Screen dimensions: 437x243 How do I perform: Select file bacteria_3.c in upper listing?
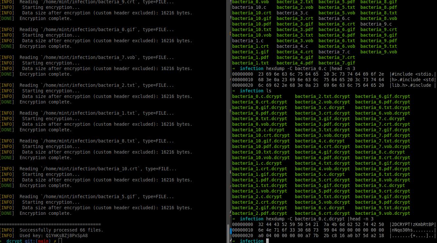(292, 13)
